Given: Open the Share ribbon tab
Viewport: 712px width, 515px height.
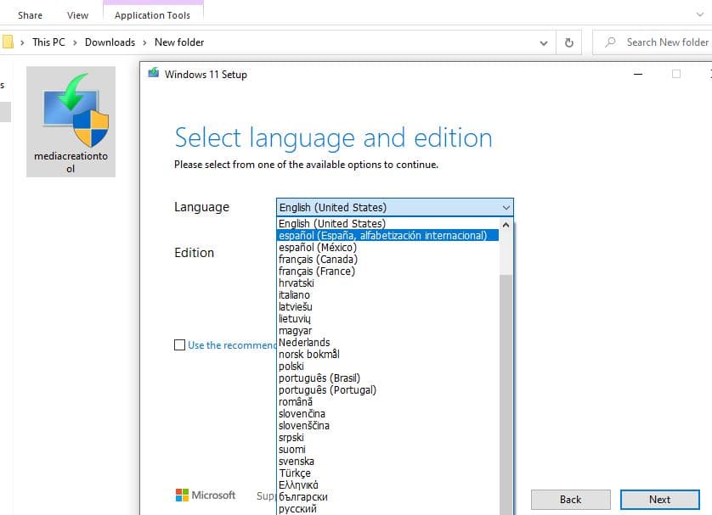Looking at the screenshot, I should (30, 15).
